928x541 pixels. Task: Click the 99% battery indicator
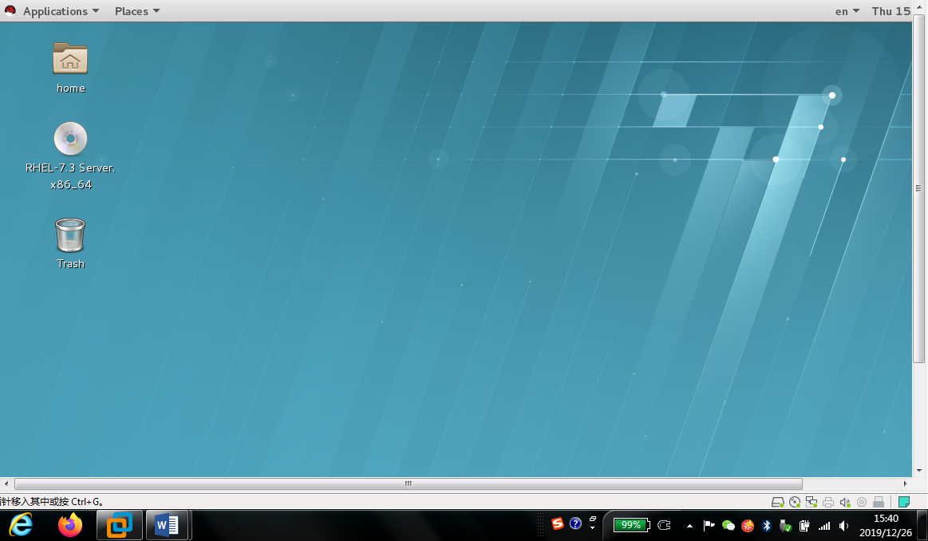[x=631, y=525]
